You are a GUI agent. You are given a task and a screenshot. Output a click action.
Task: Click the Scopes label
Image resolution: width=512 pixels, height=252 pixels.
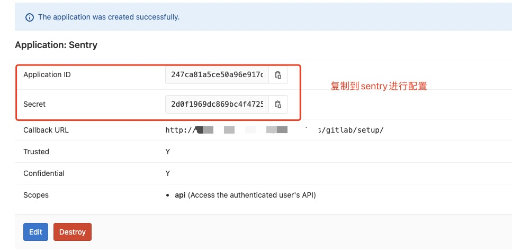coord(36,195)
